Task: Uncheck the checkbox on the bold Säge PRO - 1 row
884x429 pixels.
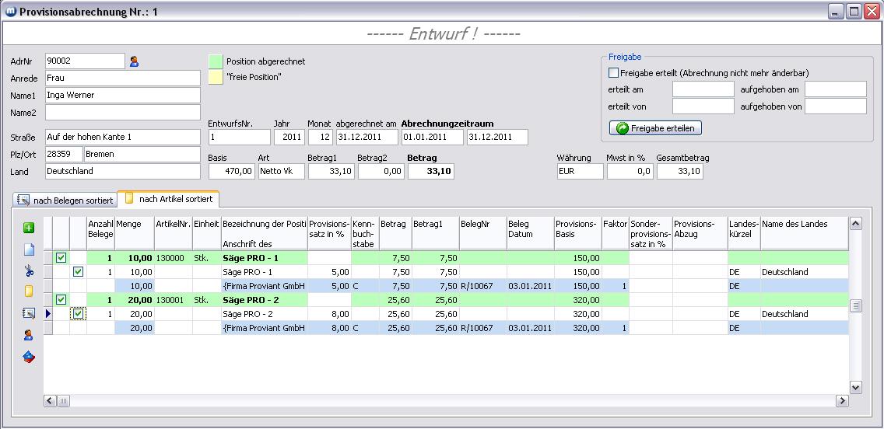Action: point(61,258)
